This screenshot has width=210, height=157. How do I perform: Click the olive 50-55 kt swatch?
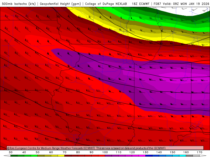(41, 156)
